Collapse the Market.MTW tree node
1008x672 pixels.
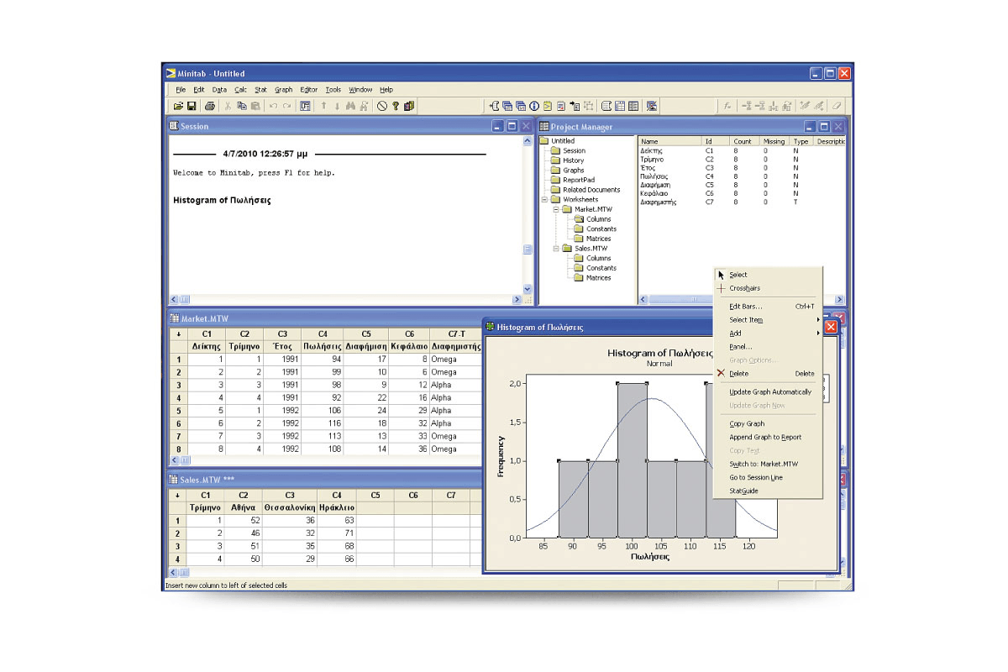click(x=555, y=209)
